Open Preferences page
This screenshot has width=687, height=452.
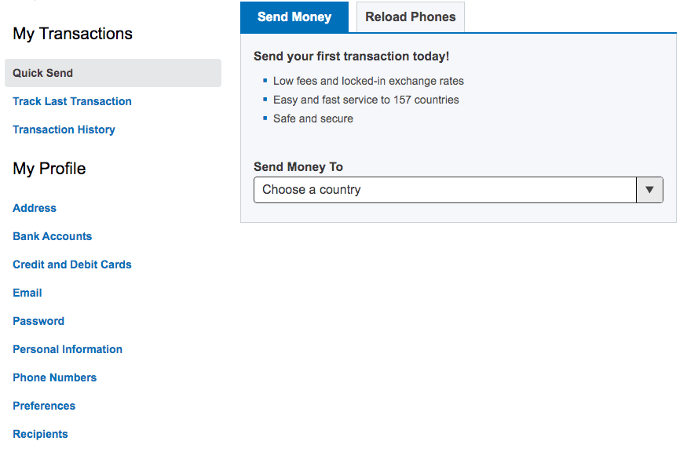tap(44, 406)
